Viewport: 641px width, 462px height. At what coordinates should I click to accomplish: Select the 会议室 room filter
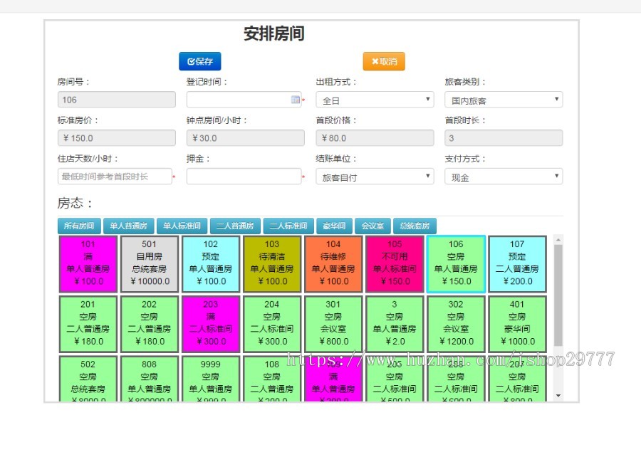click(372, 226)
